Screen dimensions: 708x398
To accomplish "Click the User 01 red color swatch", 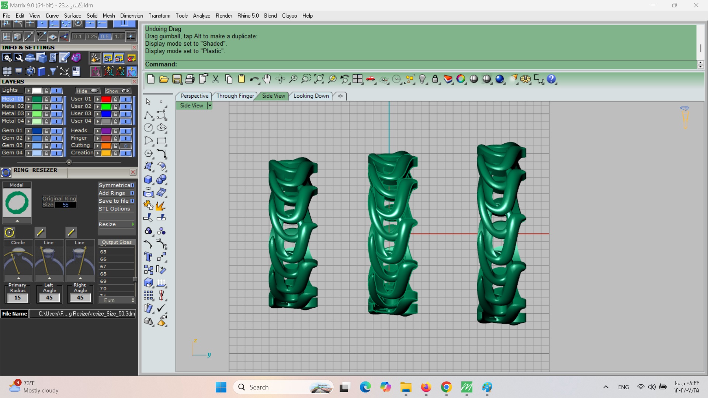I will pyautogui.click(x=106, y=99).
